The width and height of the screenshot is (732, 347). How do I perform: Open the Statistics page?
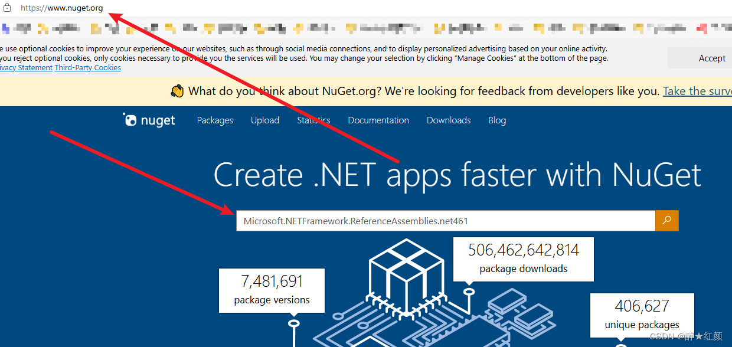pyautogui.click(x=313, y=120)
